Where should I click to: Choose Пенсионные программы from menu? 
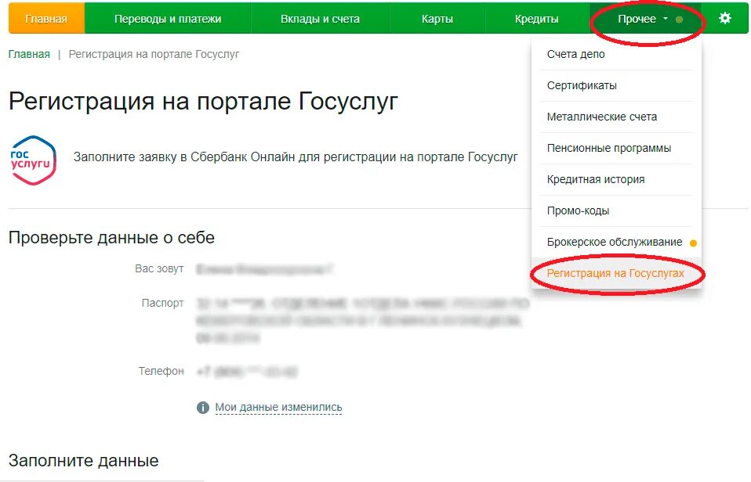pyautogui.click(x=616, y=148)
